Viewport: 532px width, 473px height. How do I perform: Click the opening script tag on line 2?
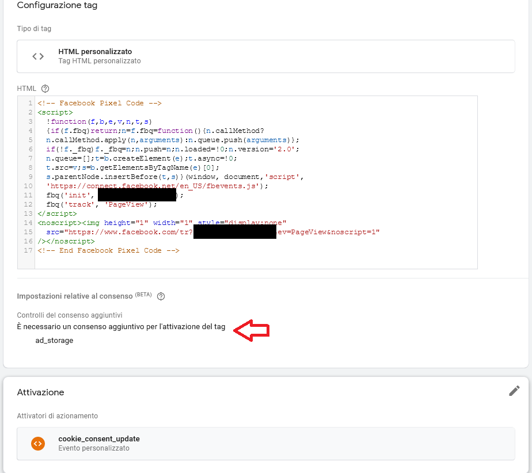point(55,112)
